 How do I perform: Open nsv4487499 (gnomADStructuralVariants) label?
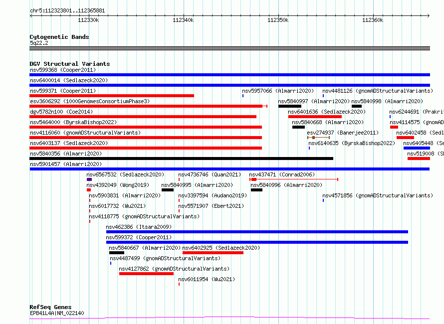click(165, 258)
